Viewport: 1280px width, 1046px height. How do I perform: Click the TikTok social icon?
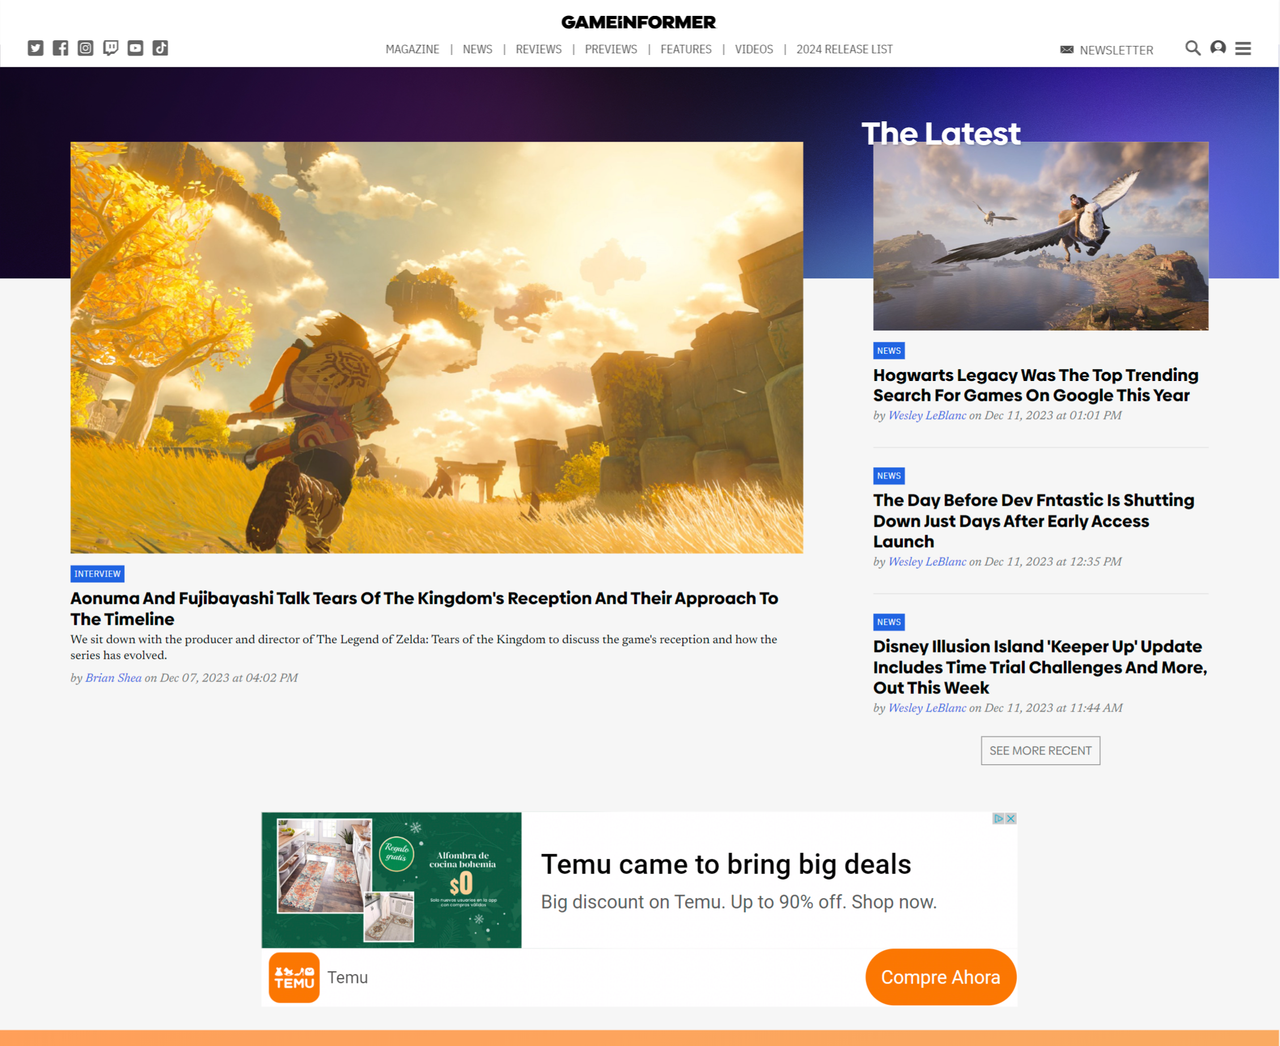(x=160, y=48)
